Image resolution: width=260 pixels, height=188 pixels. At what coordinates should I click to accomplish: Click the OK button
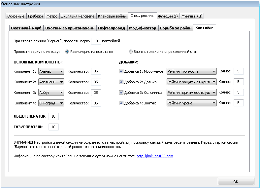click(x=236, y=182)
